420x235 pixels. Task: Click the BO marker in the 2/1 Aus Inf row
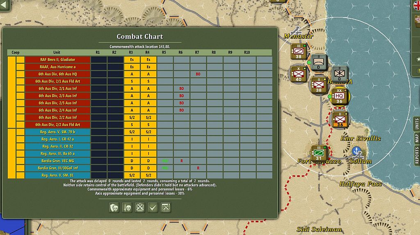pyautogui.click(x=181, y=88)
